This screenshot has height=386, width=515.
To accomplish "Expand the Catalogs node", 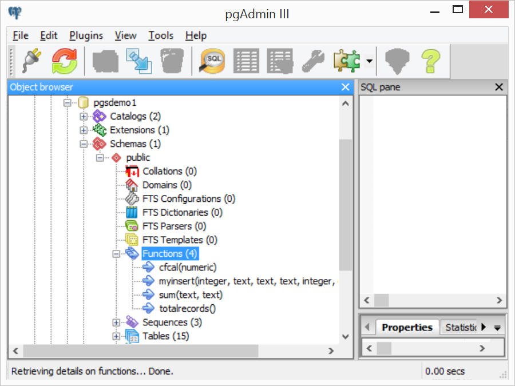I will pyautogui.click(x=84, y=117).
